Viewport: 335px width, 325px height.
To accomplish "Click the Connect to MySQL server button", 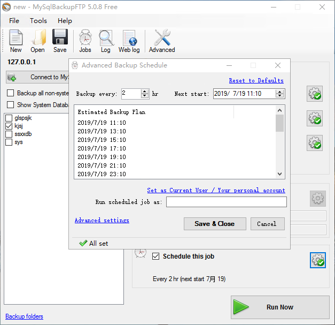I will point(37,77).
